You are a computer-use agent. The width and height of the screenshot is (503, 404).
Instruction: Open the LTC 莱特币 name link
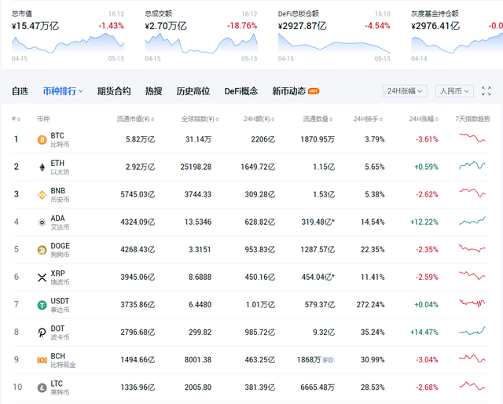point(60,388)
